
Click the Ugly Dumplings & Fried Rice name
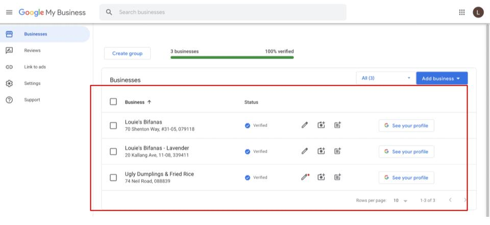coord(159,174)
